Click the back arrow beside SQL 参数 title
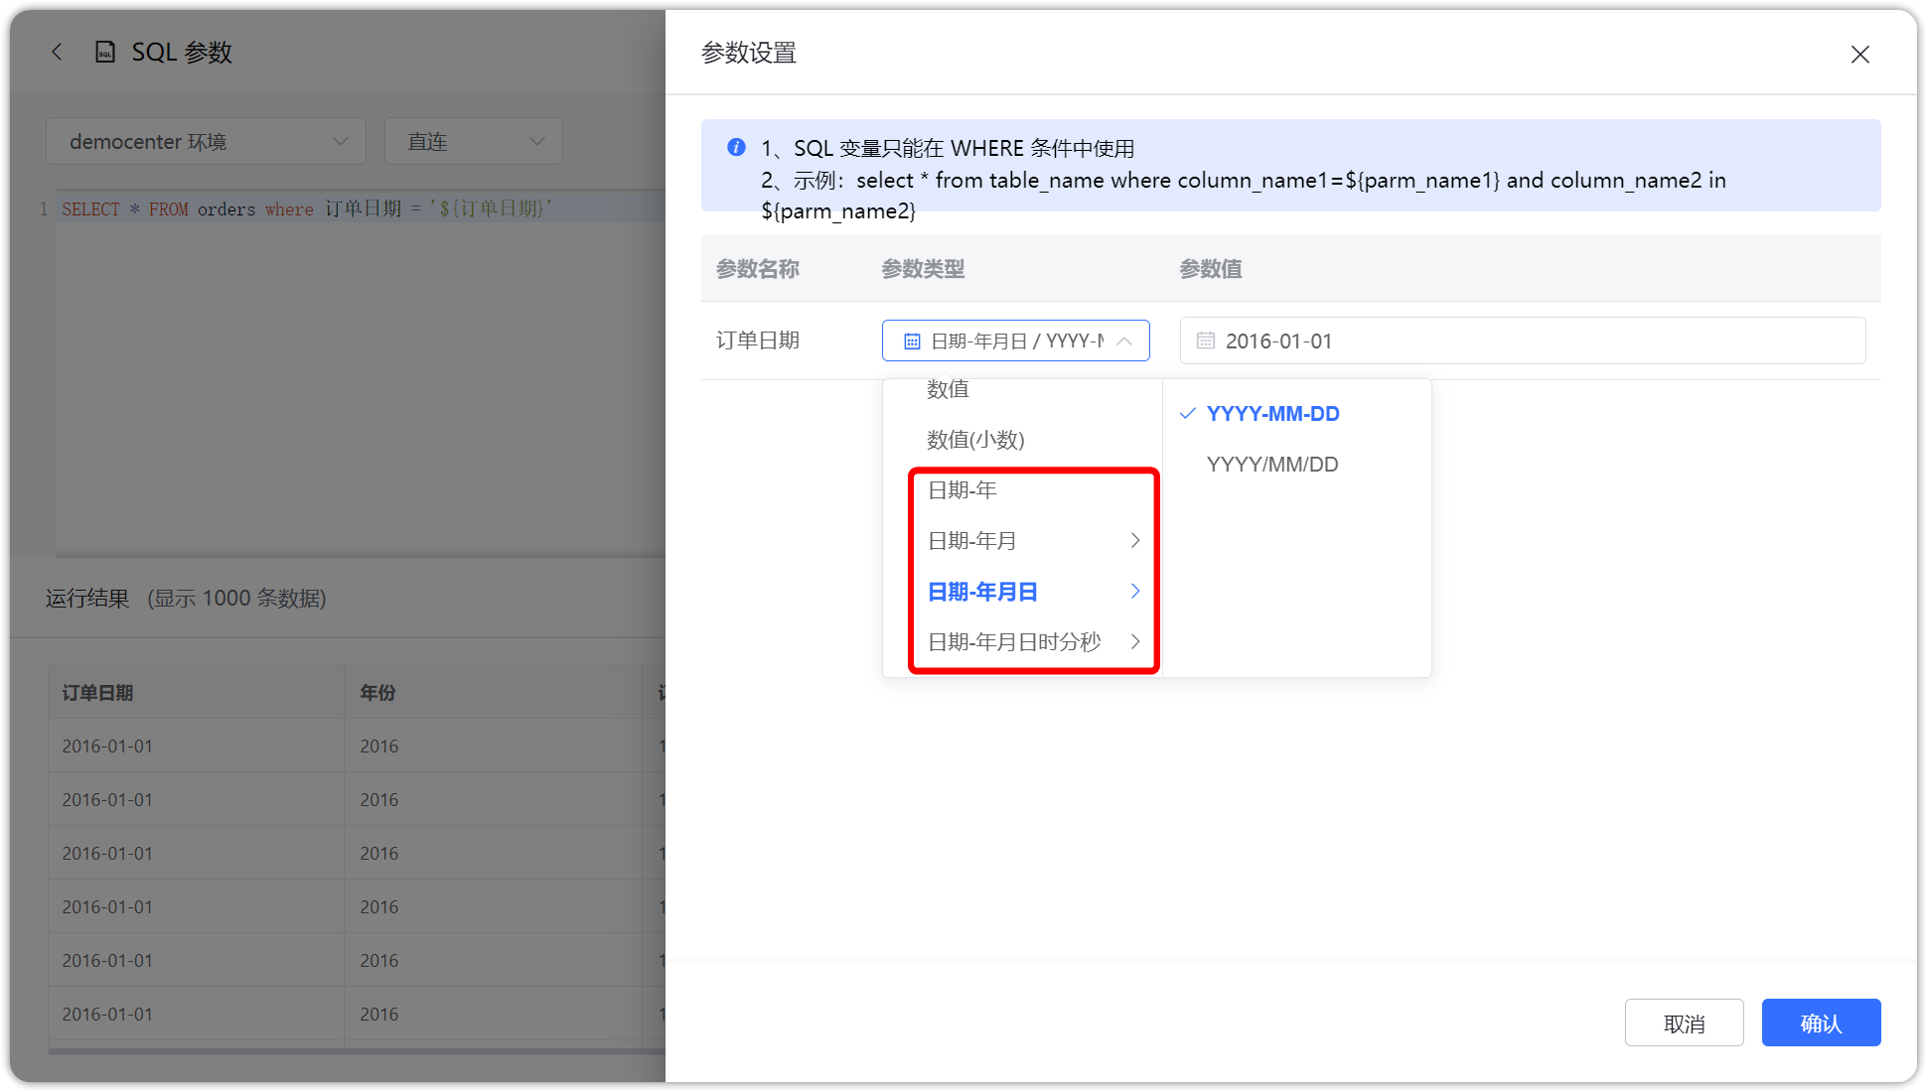Screen dimensions: 1927x1092 57,51
